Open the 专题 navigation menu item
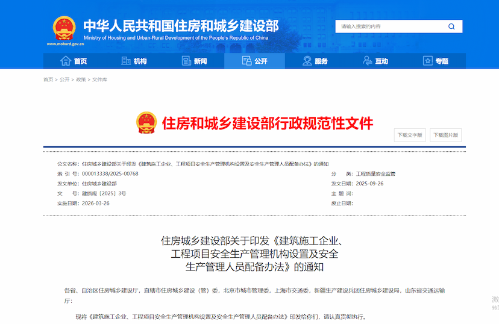Viewport: 499px width, 324px height. point(442,61)
